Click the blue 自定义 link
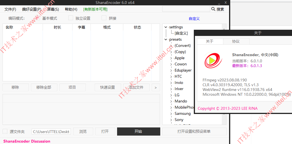The height and width of the screenshot is (144, 292). [194, 19]
